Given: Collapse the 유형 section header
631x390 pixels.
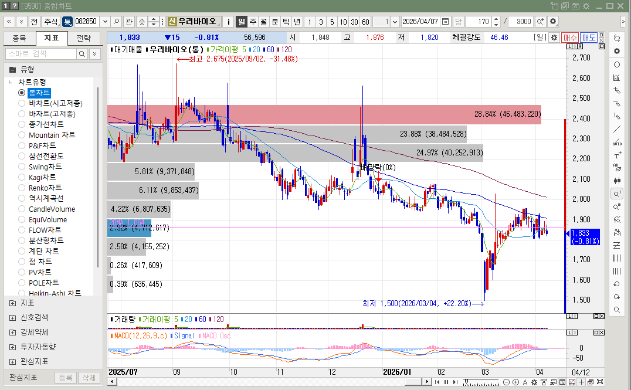Looking at the screenshot, I should click(x=12, y=69).
